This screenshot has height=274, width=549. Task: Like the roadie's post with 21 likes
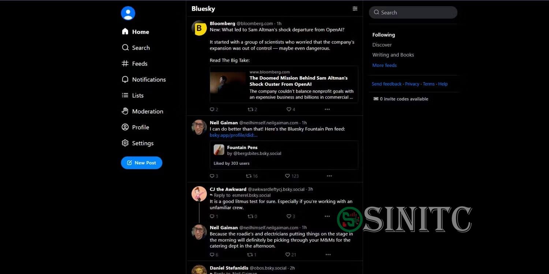pyautogui.click(x=291, y=255)
